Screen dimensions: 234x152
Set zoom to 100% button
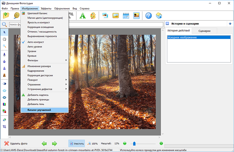pyautogui.click(x=93, y=144)
